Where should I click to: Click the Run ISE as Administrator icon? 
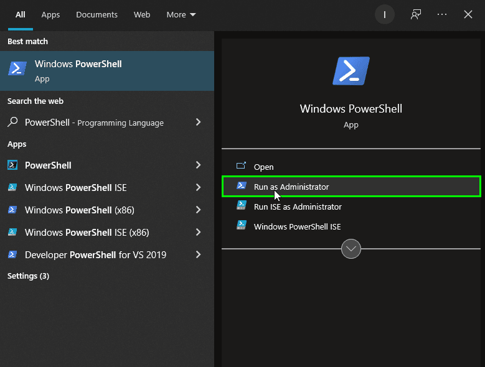point(242,205)
